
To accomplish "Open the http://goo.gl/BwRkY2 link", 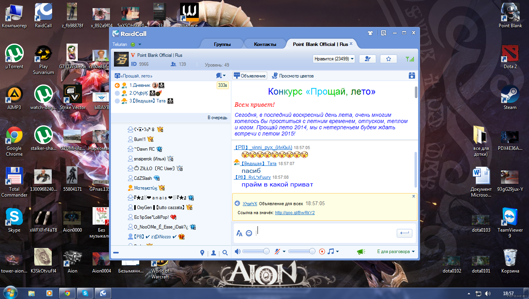I will coord(294,213).
